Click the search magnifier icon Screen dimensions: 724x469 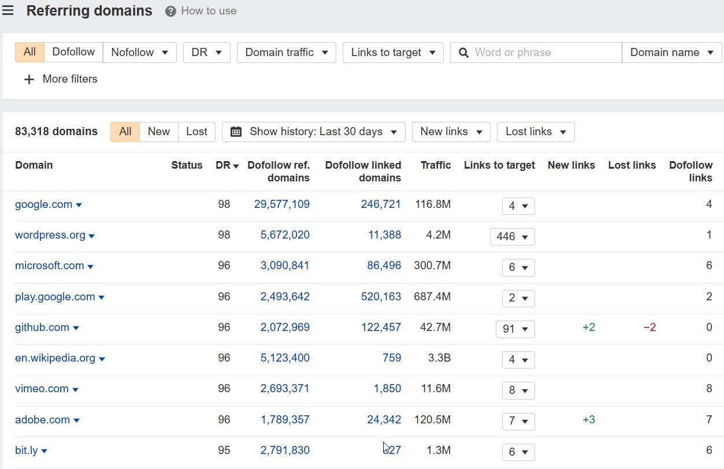(x=463, y=53)
